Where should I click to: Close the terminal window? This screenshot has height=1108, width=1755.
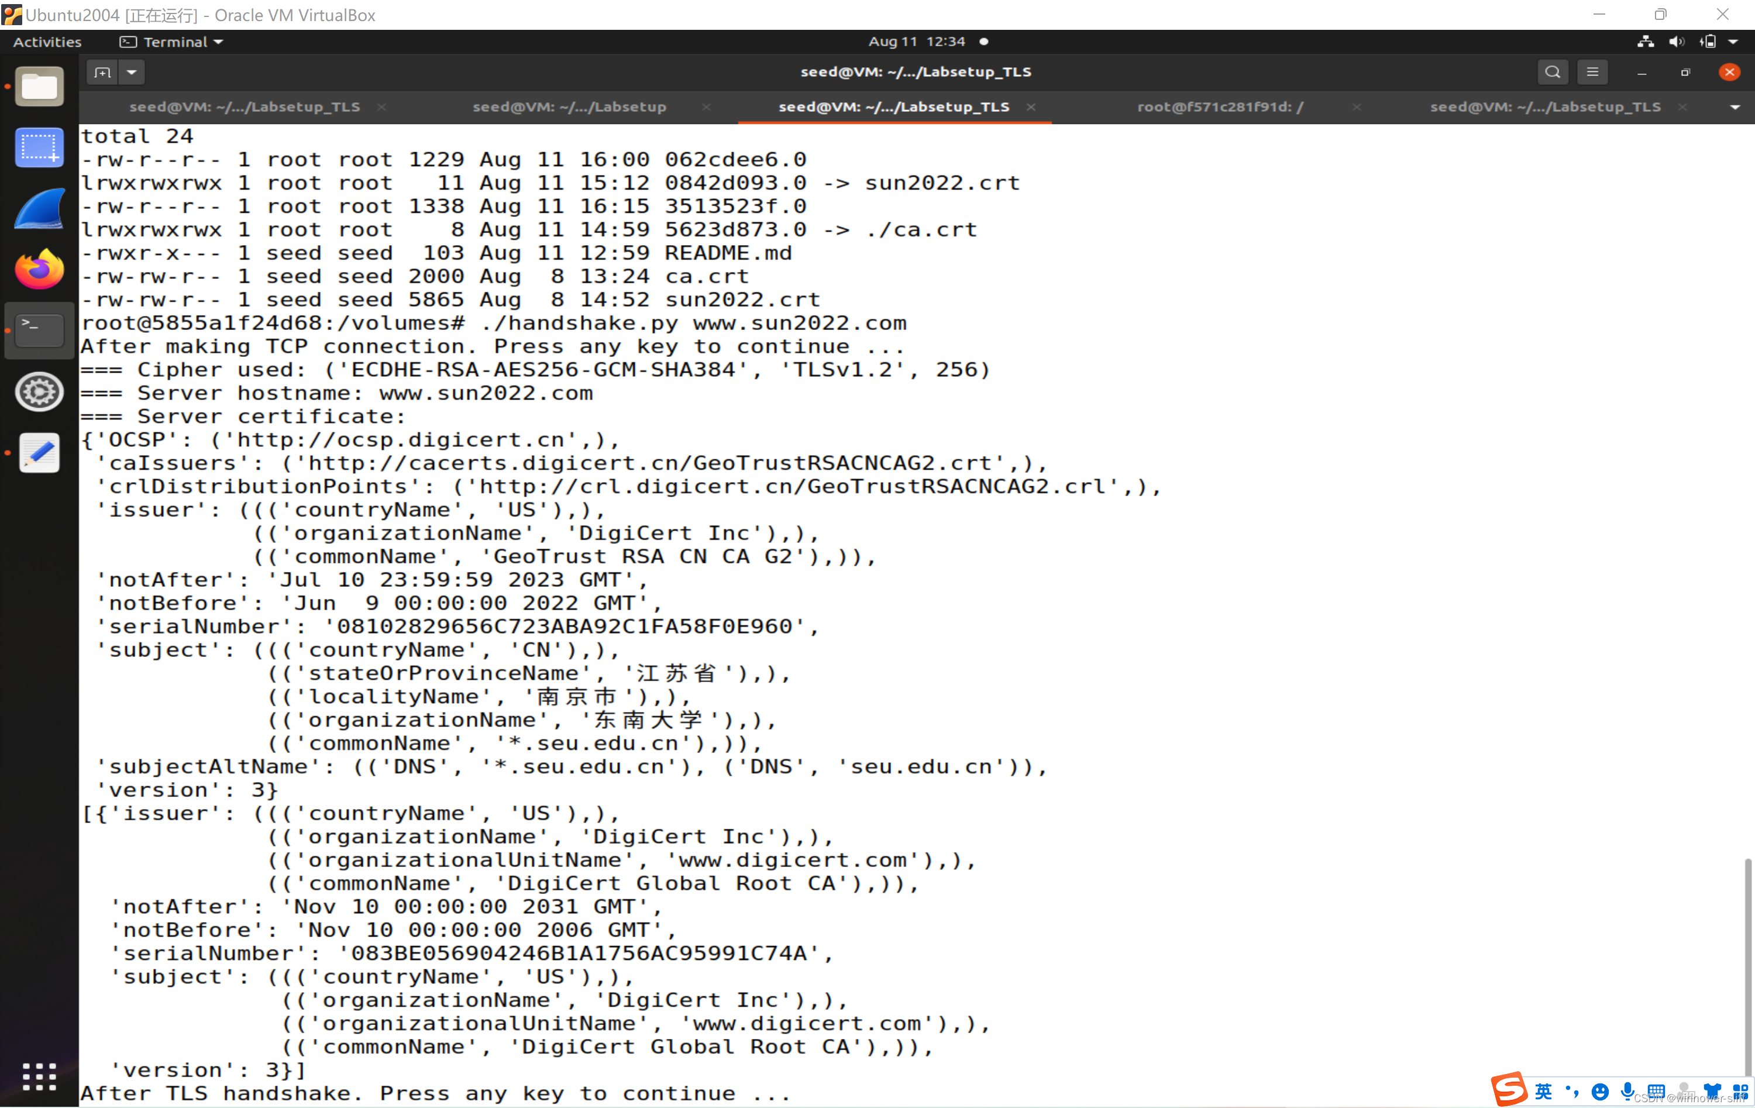1729,72
